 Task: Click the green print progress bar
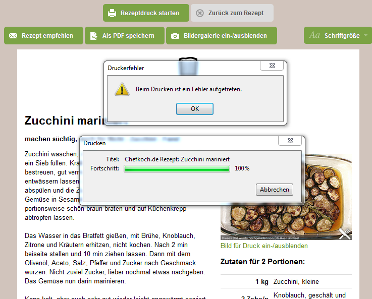point(177,169)
